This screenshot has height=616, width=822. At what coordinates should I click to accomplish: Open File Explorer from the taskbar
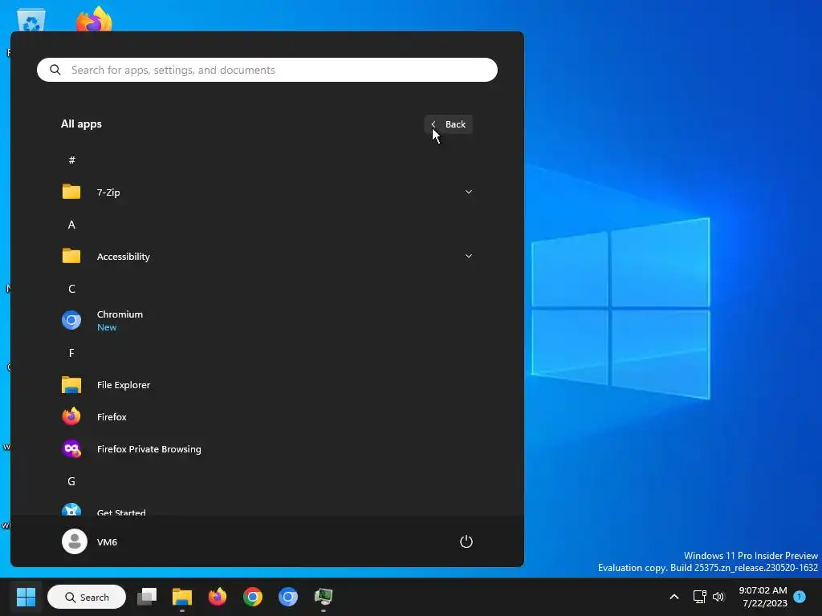(182, 597)
